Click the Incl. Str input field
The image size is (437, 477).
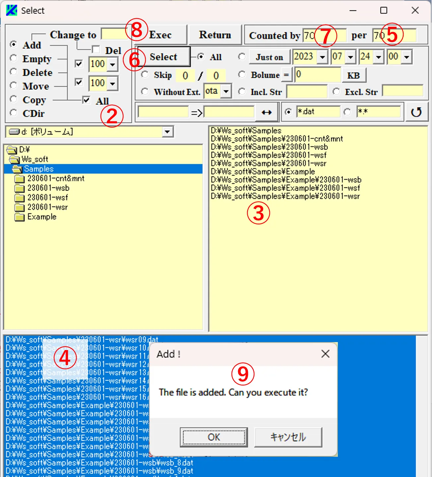pyautogui.click(x=307, y=91)
